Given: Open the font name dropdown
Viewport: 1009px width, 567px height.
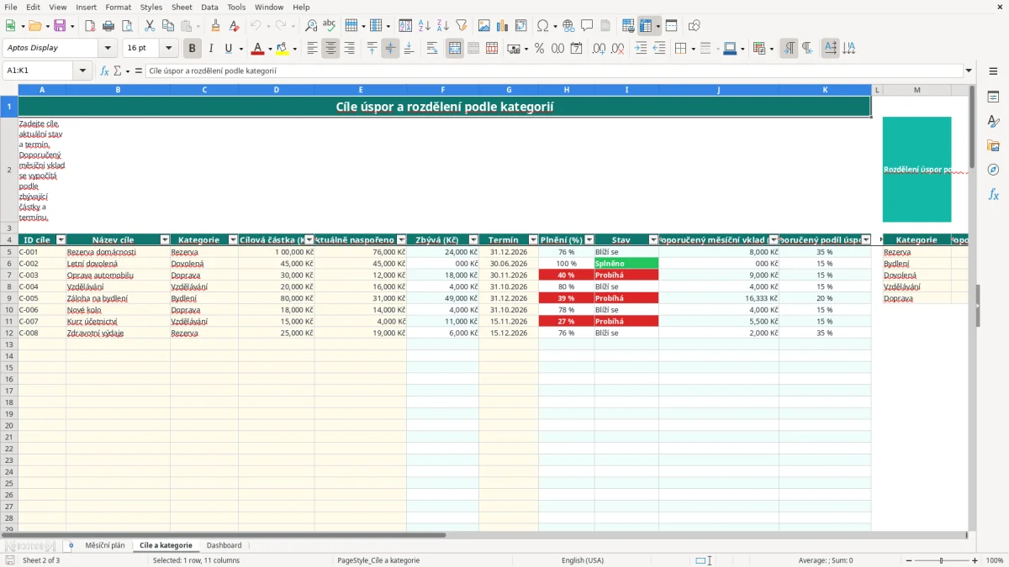Looking at the screenshot, I should [x=109, y=48].
